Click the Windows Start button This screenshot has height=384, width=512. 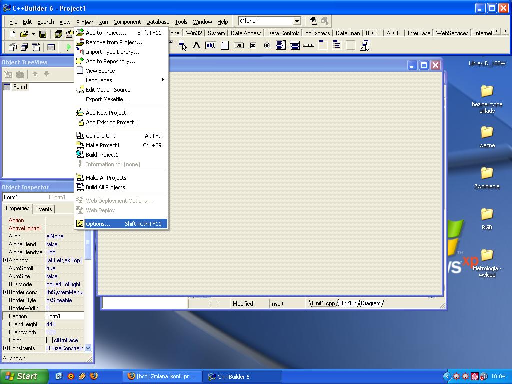click(x=24, y=376)
